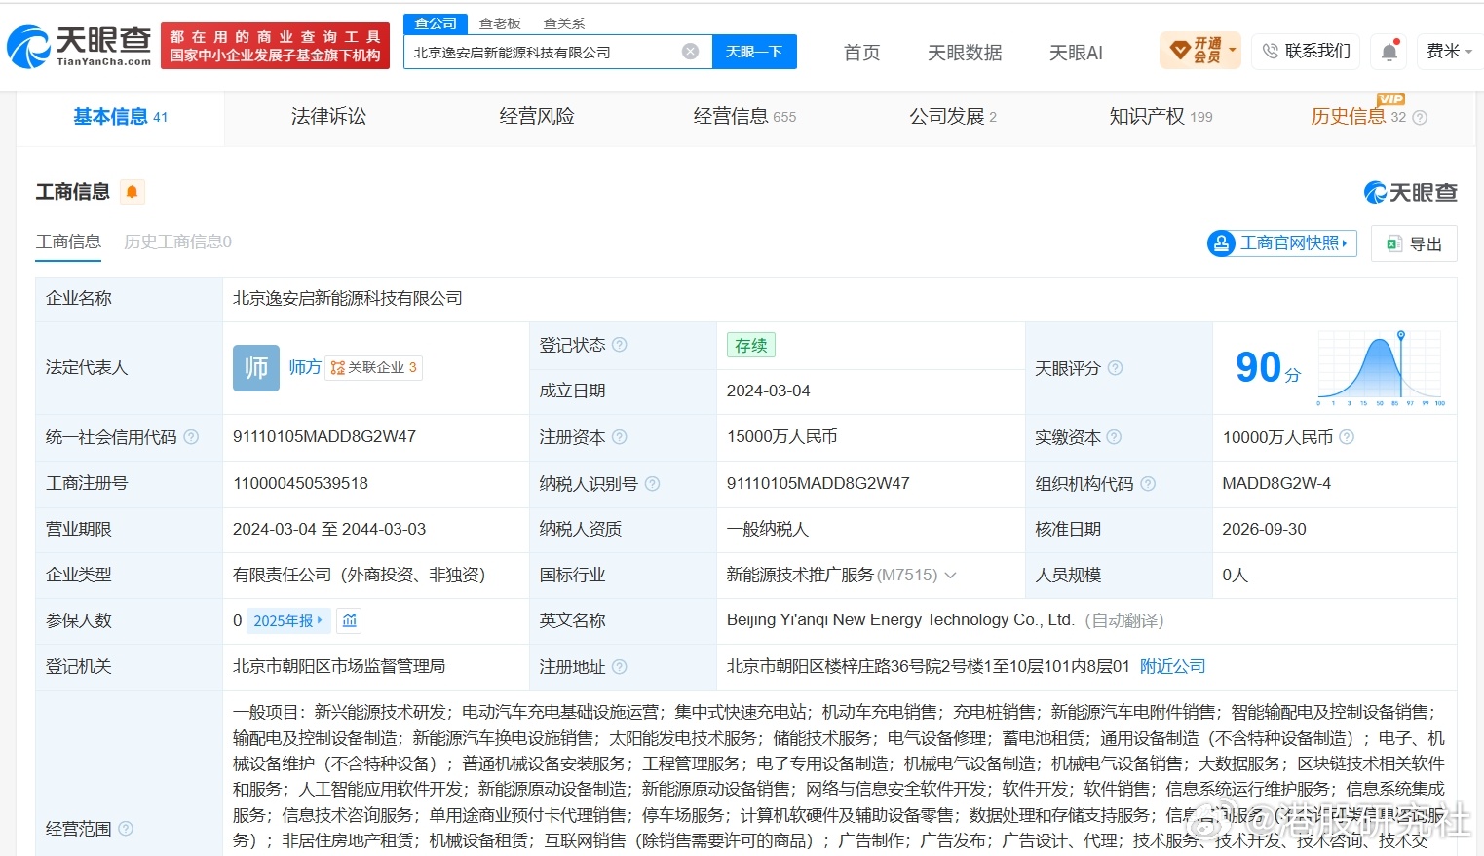The width and height of the screenshot is (1484, 856).
Task: Open 联系我们 contact button
Action: (x=1307, y=51)
